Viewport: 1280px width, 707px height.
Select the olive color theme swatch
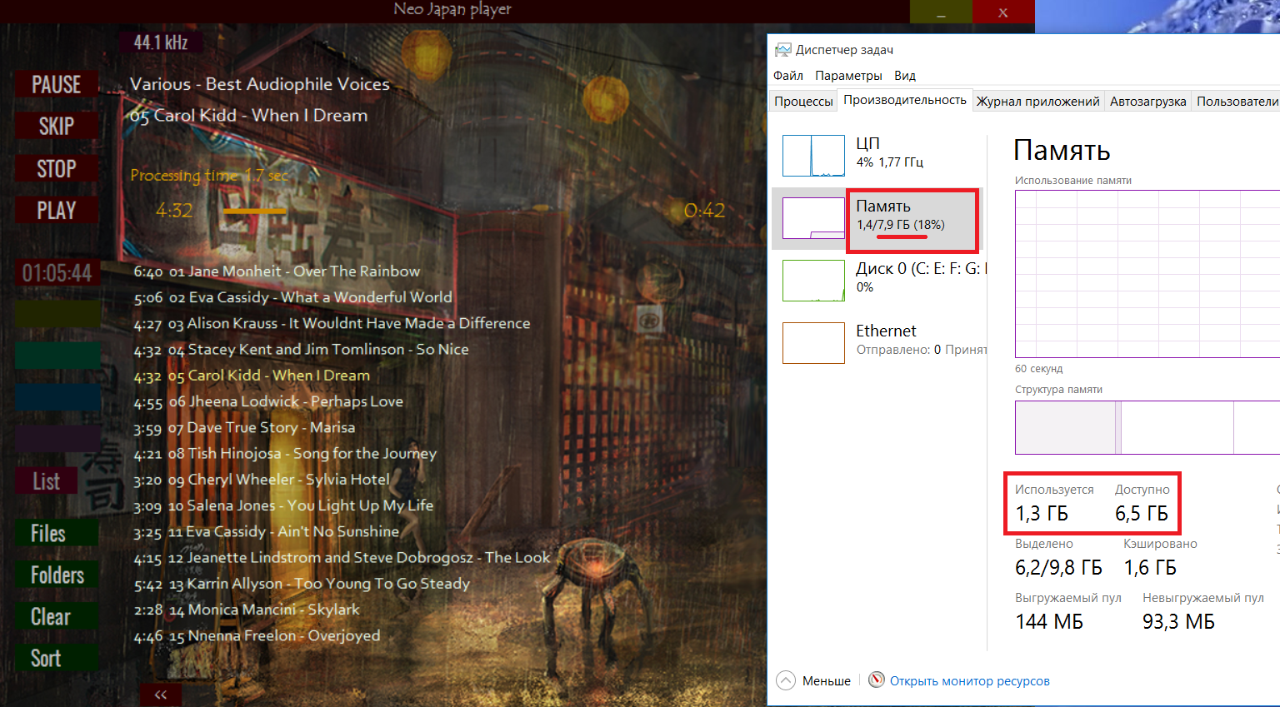tap(57, 314)
